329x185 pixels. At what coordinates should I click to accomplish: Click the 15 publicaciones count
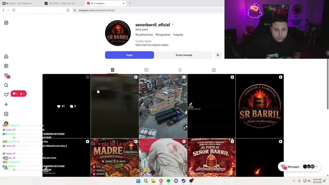pyautogui.click(x=144, y=35)
